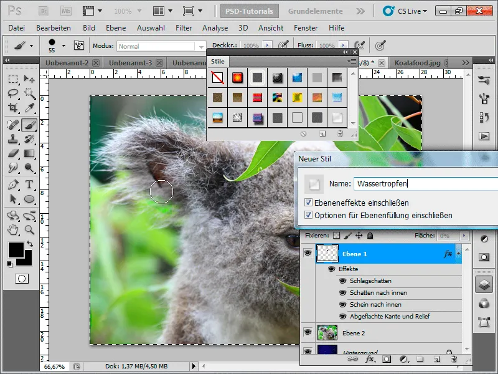Hide the Schlagschatten effect
This screenshot has height=374, width=498.
(x=342, y=281)
